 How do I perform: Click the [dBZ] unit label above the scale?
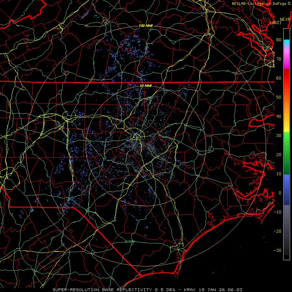coord(275,22)
